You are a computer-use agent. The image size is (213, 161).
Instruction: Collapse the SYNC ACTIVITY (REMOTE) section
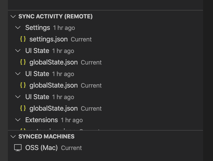tap(13, 16)
